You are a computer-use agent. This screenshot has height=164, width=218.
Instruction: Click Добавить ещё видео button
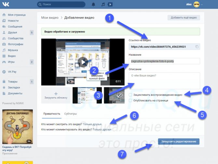point(184,18)
